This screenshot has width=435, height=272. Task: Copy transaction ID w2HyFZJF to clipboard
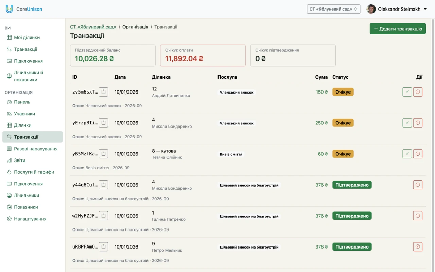(103, 216)
